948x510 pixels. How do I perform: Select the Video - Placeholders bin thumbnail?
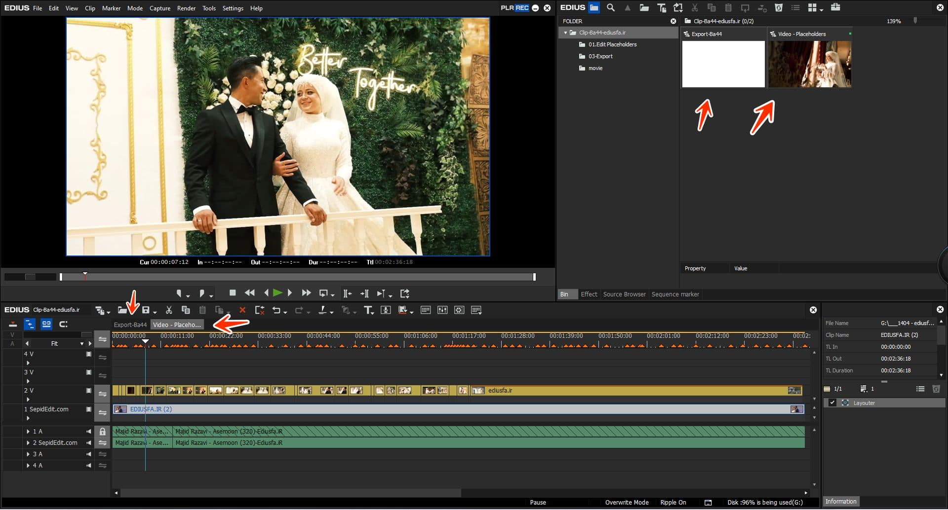click(x=809, y=64)
